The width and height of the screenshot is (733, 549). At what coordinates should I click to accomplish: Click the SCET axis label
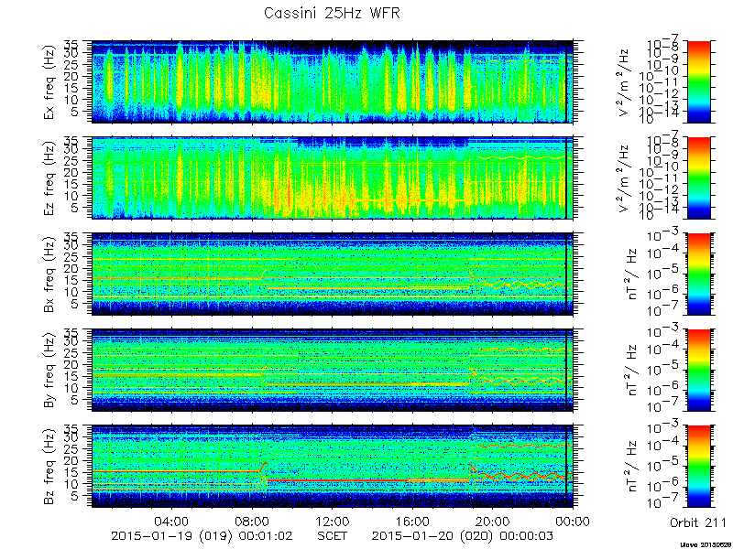tap(333, 535)
